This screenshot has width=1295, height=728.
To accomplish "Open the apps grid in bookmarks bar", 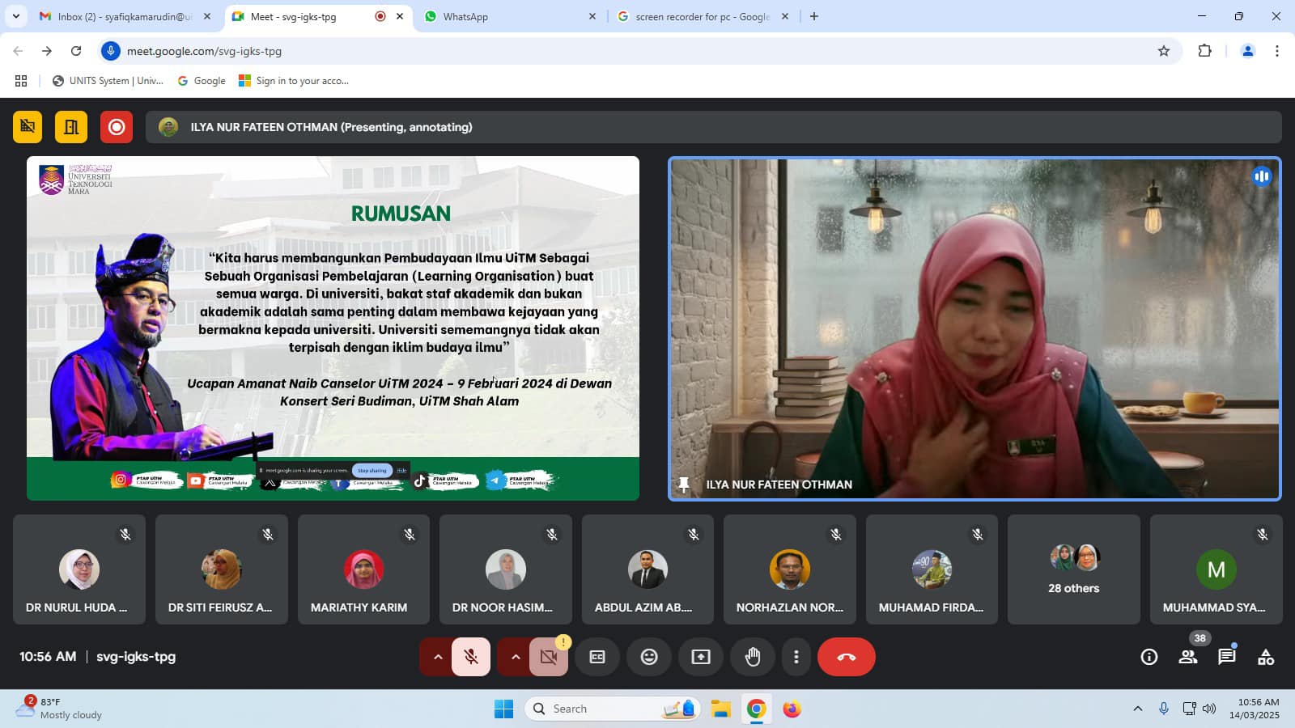I will click(x=21, y=81).
